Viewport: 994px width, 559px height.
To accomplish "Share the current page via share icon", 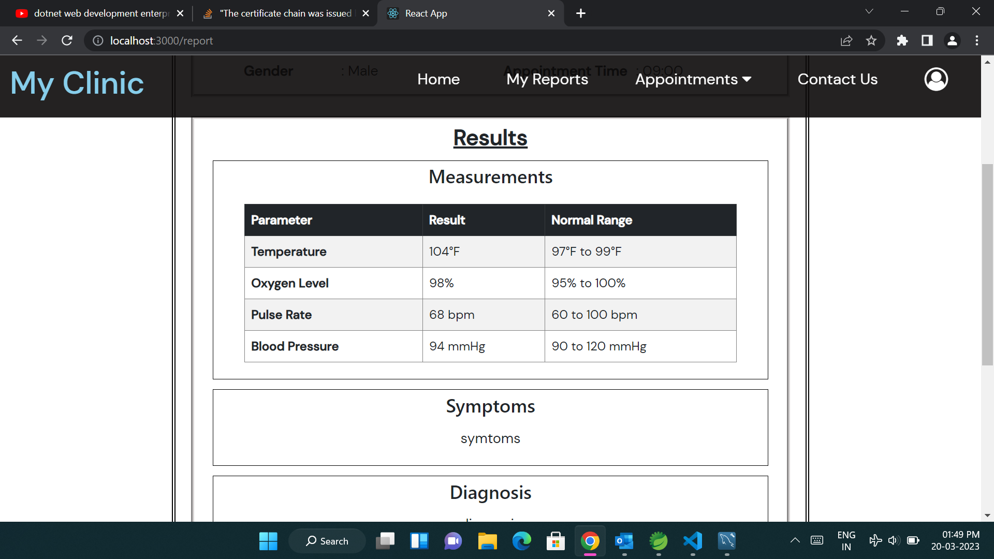I will 846,40.
